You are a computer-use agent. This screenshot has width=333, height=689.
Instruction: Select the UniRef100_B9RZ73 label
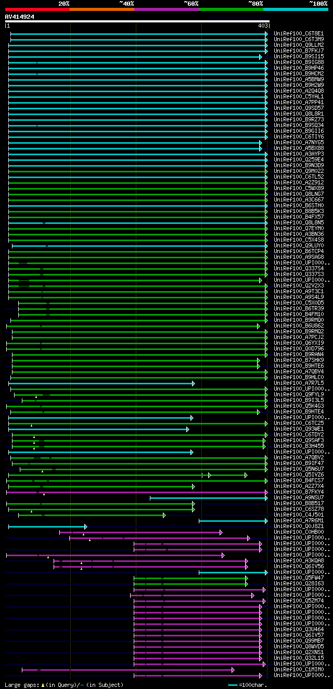point(299,120)
